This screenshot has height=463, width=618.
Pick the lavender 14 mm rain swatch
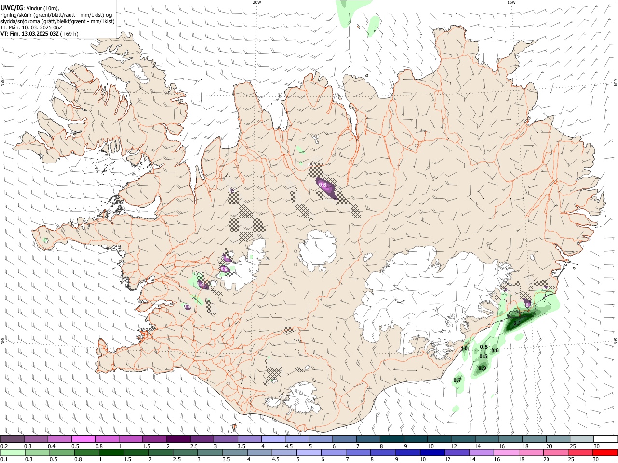pyautogui.click(x=481, y=453)
